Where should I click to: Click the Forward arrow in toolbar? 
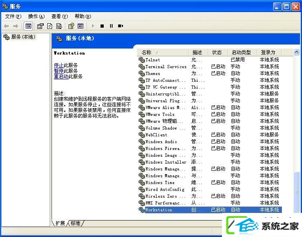pos(15,26)
